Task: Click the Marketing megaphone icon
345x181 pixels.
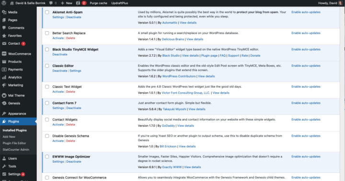Action: 4,85
